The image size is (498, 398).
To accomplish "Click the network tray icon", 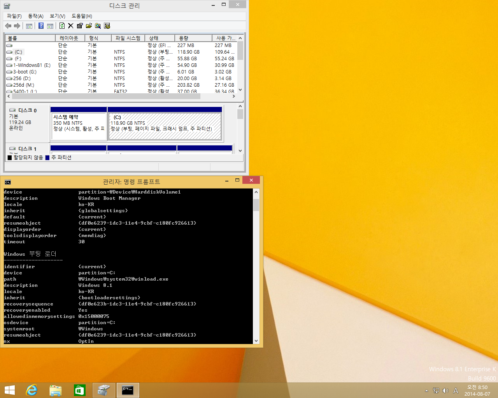I will point(436,391).
